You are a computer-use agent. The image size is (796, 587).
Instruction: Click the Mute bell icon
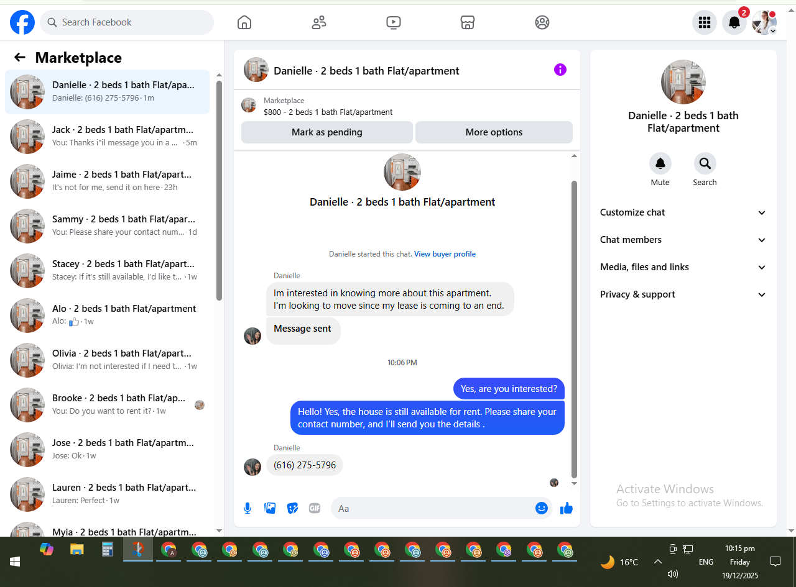point(660,163)
